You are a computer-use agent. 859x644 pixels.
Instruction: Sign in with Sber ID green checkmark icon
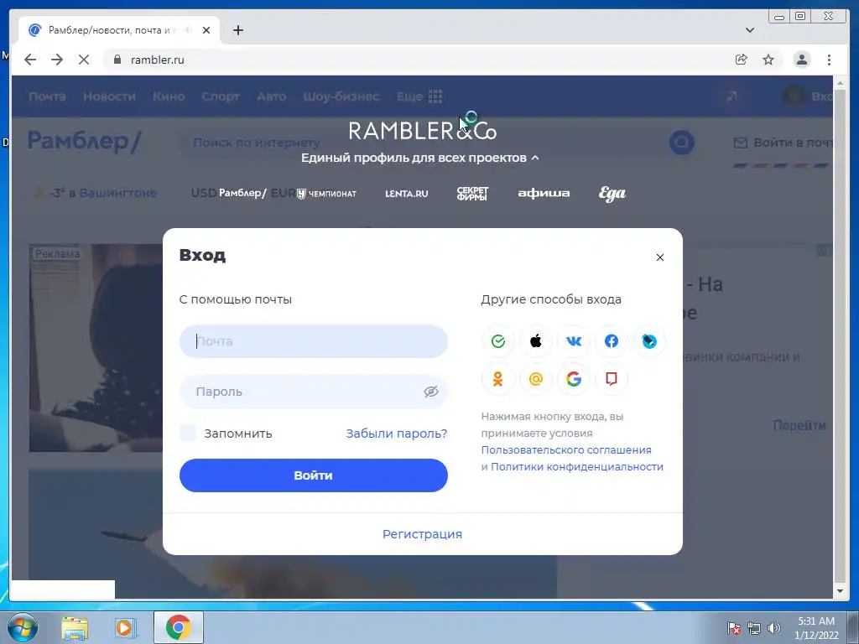point(498,341)
